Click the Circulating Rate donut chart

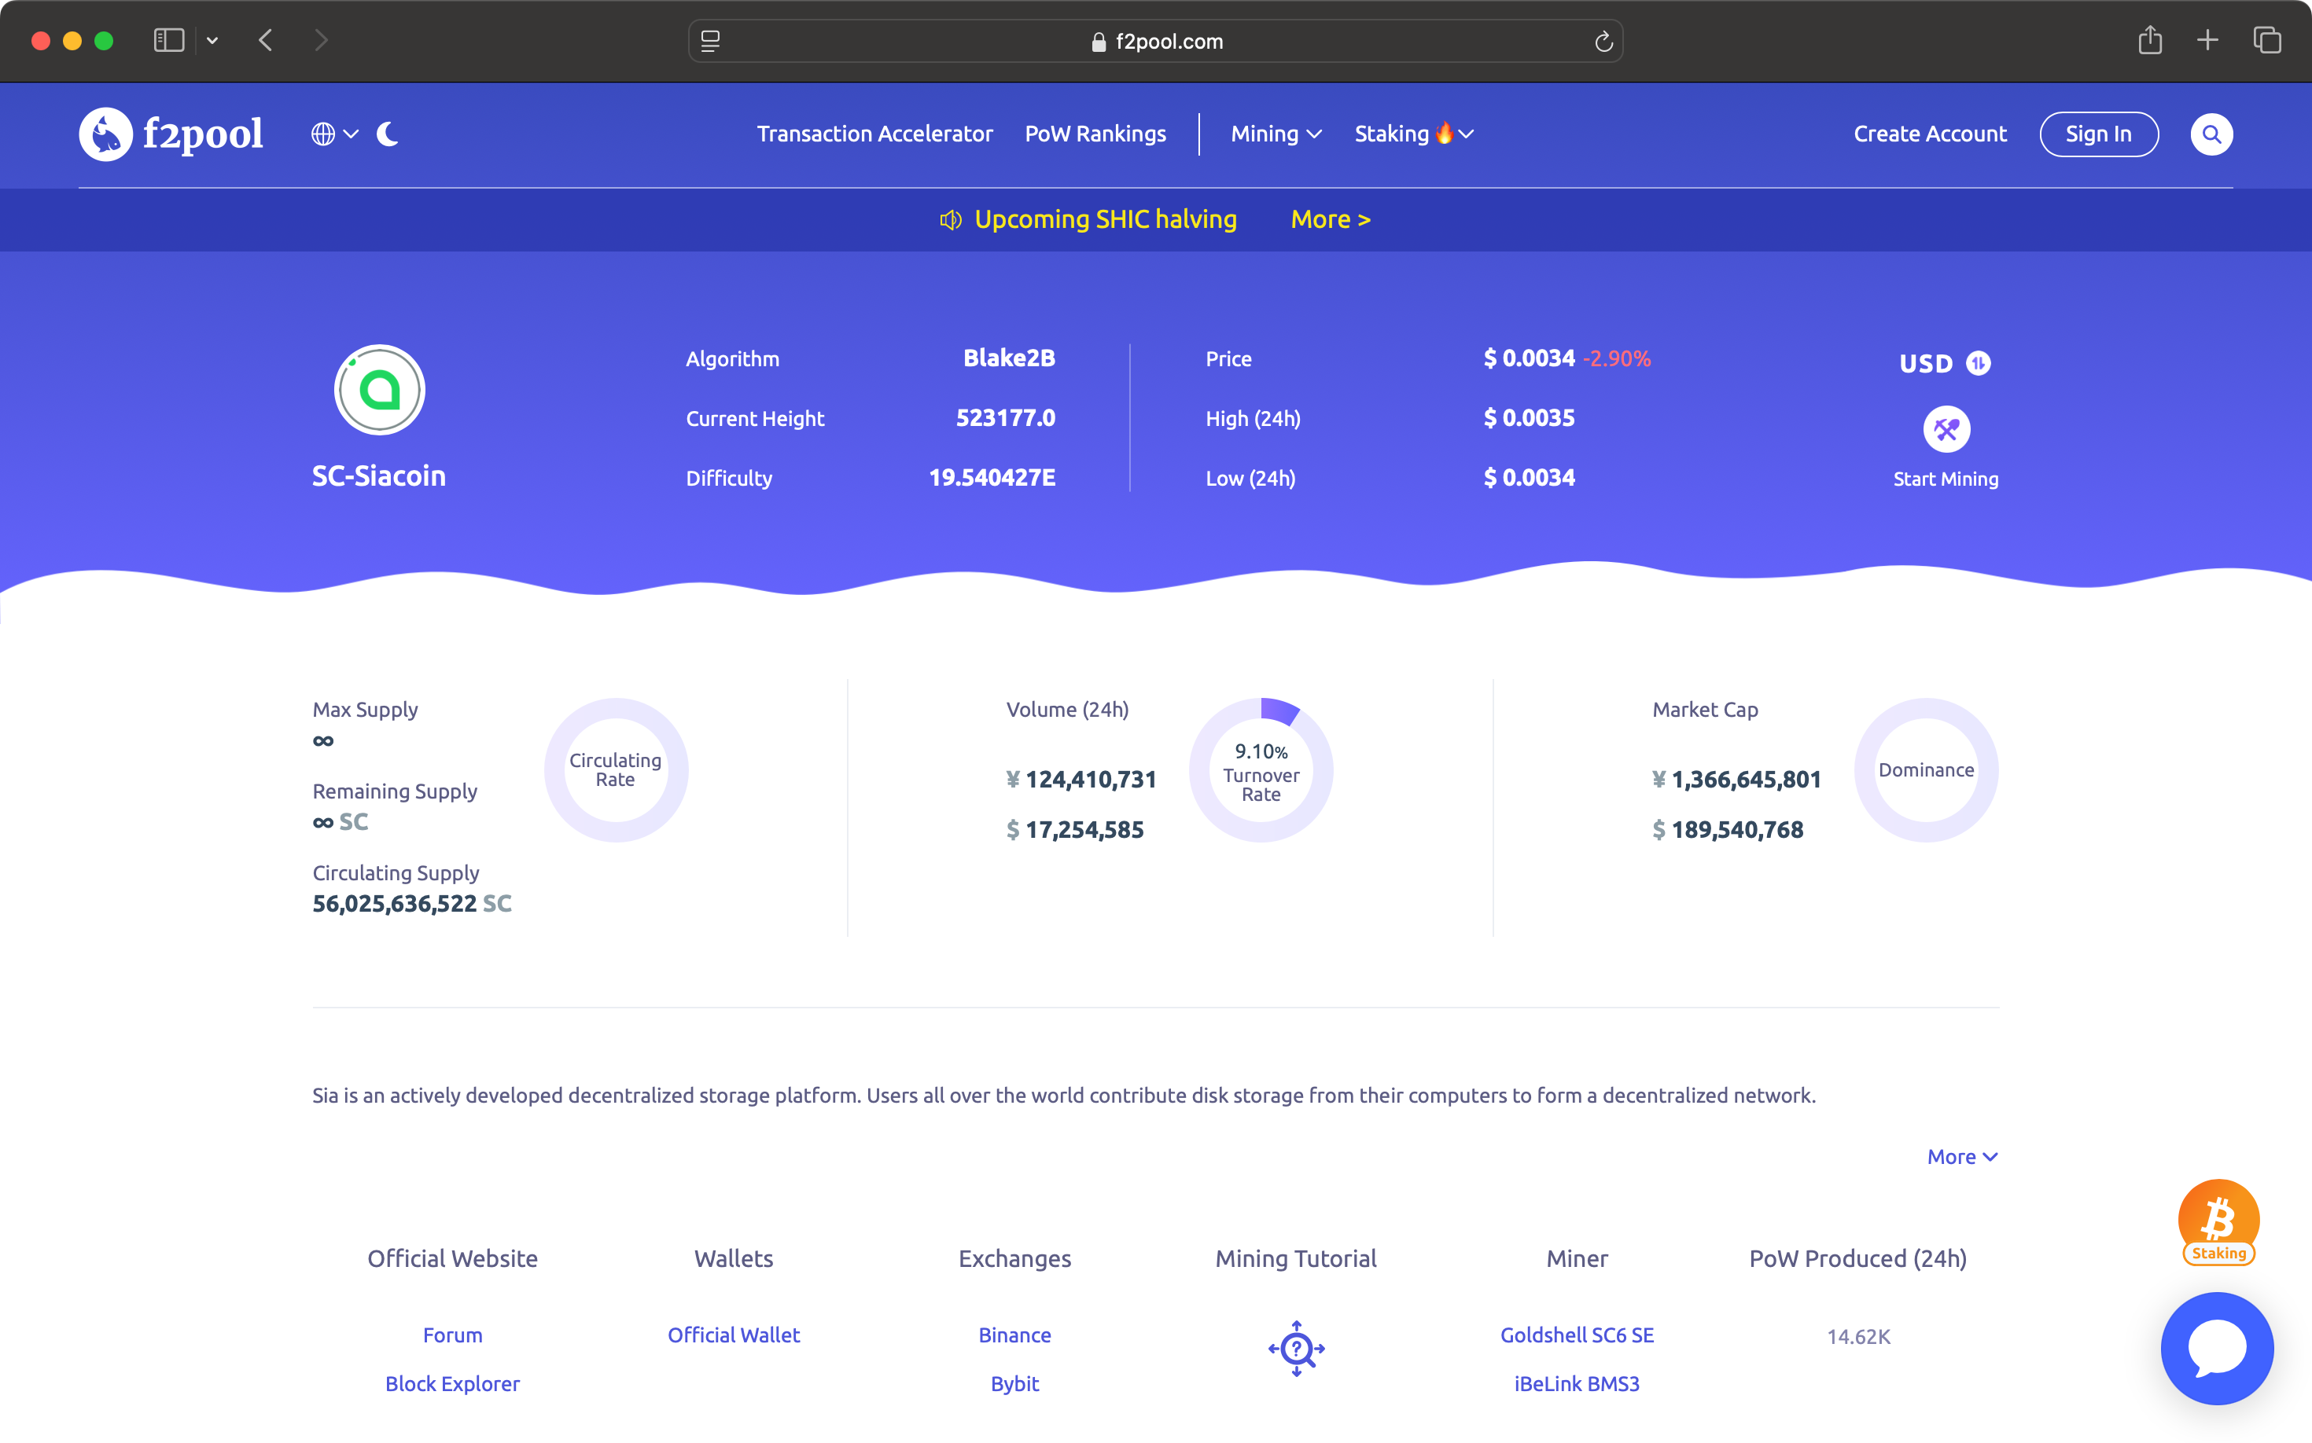click(x=616, y=769)
